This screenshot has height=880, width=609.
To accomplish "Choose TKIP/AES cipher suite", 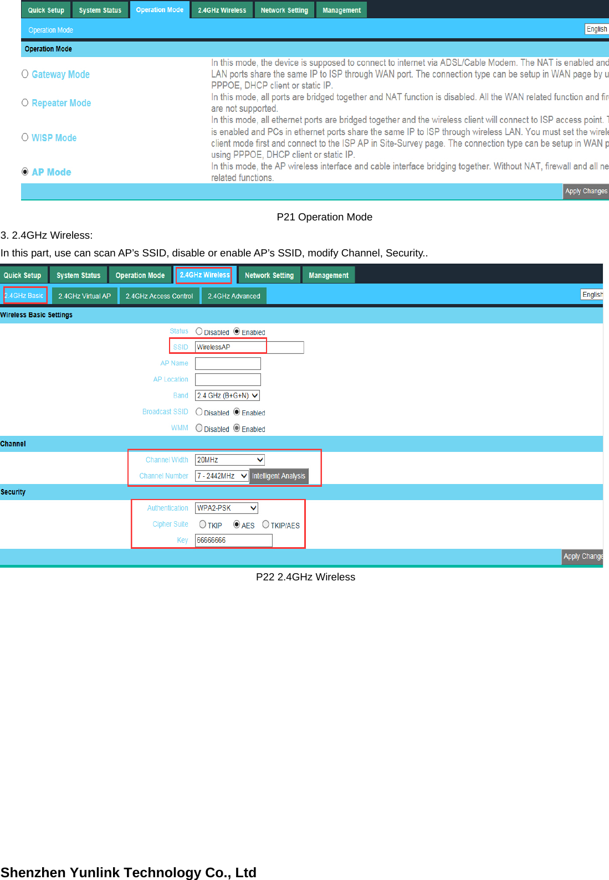I will click(x=266, y=524).
